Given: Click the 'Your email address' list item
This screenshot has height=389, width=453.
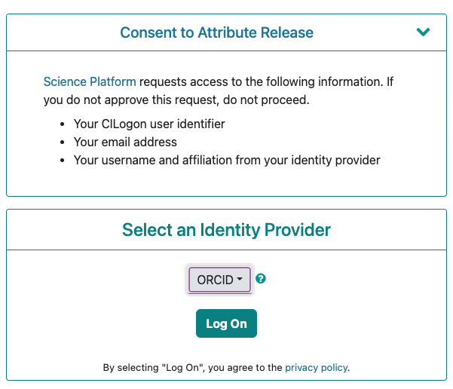Looking at the screenshot, I should click(125, 142).
